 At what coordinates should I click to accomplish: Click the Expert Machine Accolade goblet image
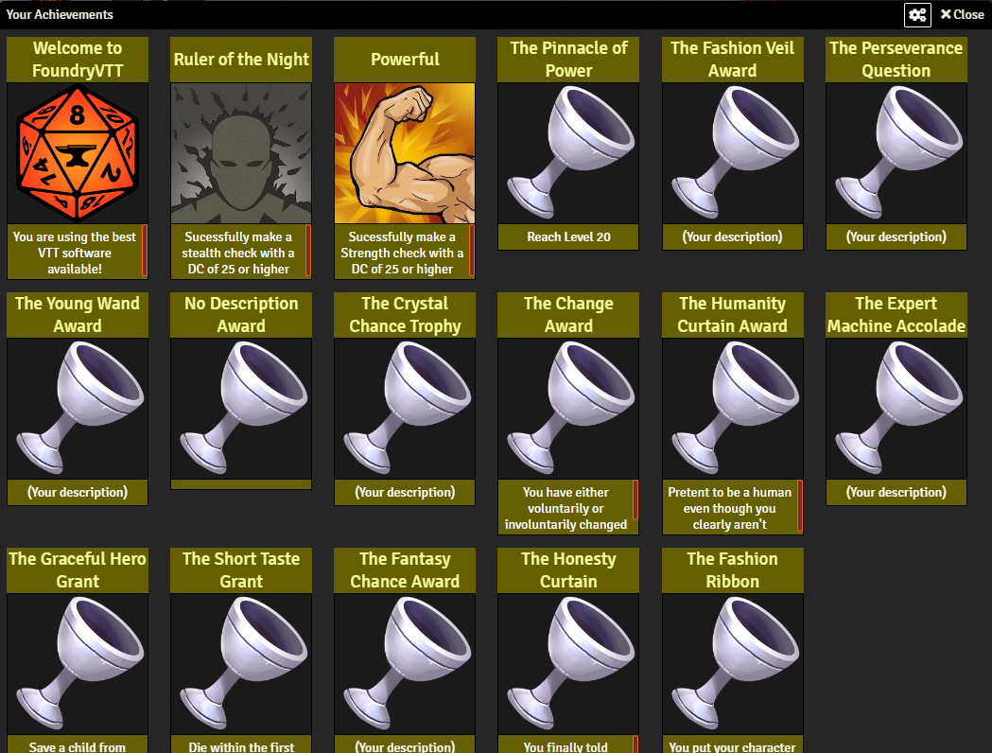(x=896, y=409)
